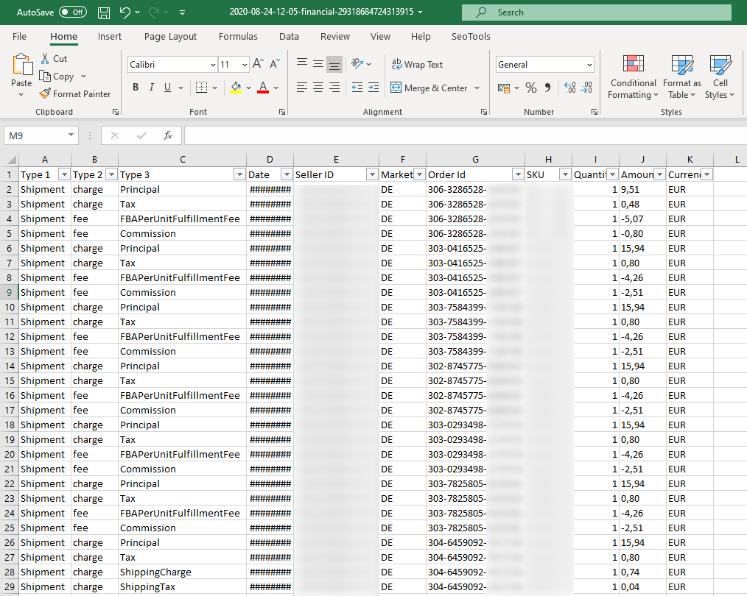The height and width of the screenshot is (596, 747).
Task: Click the Italic formatting icon
Action: pyautogui.click(x=151, y=87)
